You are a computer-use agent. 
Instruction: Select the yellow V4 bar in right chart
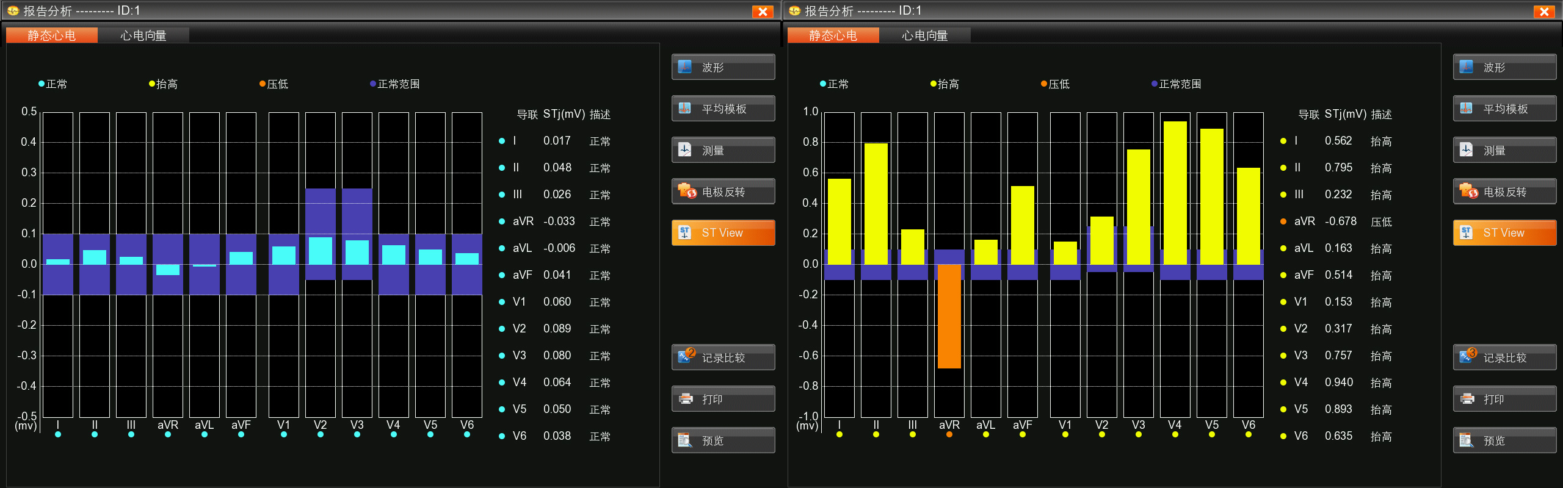tap(1175, 193)
